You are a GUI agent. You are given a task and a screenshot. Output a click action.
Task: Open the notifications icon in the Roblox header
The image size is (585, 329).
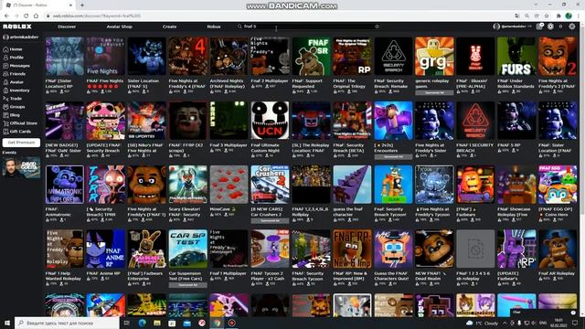539,27
